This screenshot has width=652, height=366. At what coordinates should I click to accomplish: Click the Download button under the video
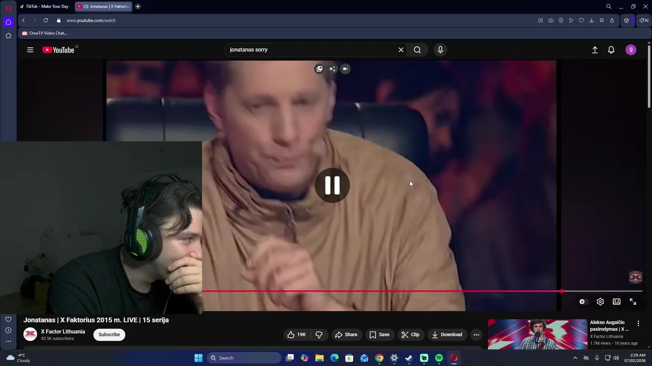(447, 334)
